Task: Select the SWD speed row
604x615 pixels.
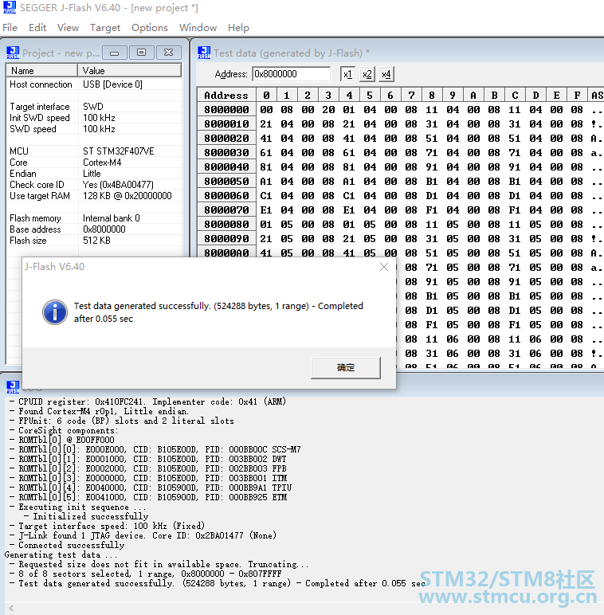Action: pyautogui.click(x=94, y=129)
